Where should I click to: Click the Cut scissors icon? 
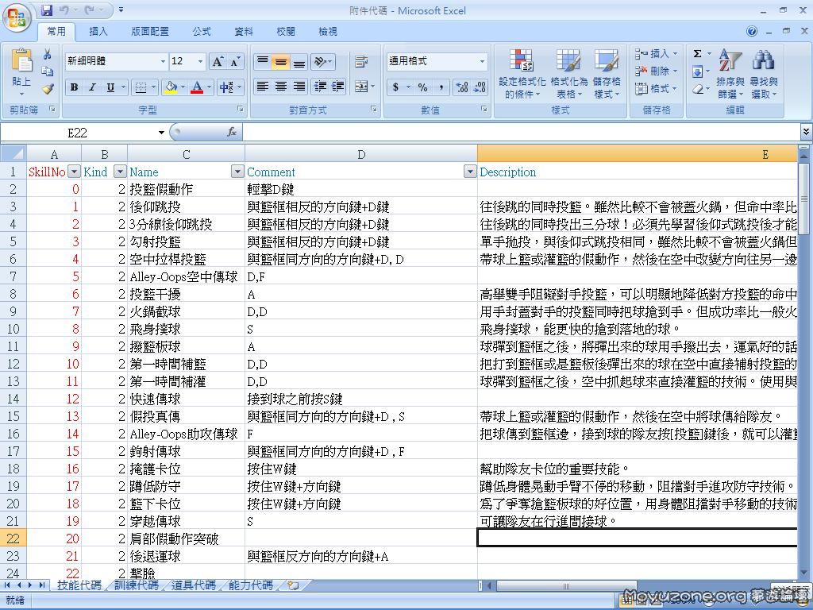pos(48,55)
